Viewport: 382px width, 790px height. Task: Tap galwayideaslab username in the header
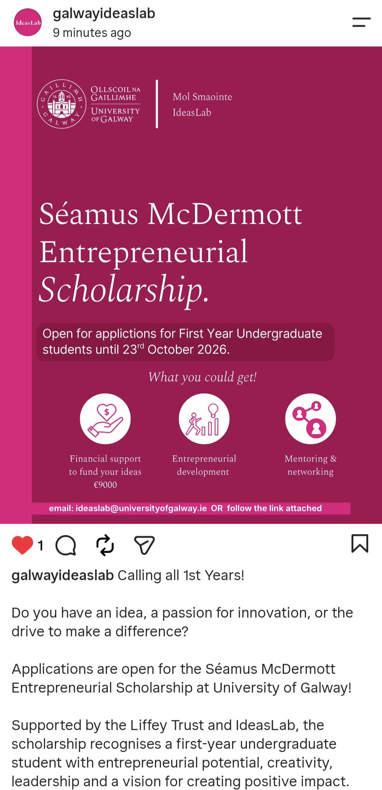point(104,14)
